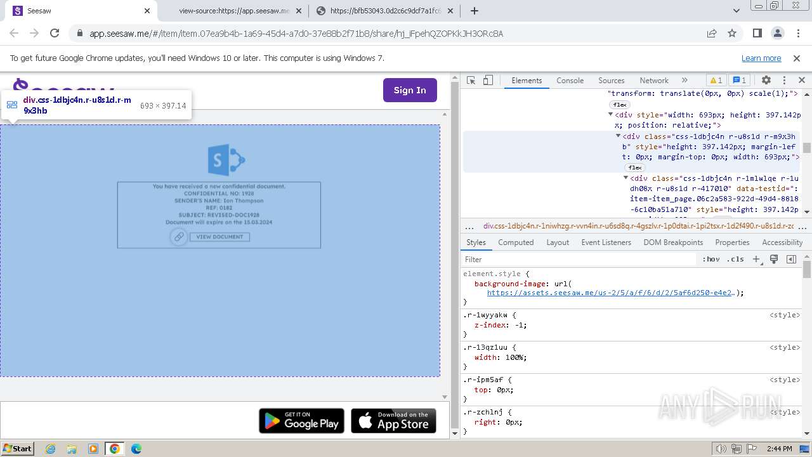Image resolution: width=812 pixels, height=457 pixels.
Task: Bookmark this page with the star icon
Action: point(732,34)
